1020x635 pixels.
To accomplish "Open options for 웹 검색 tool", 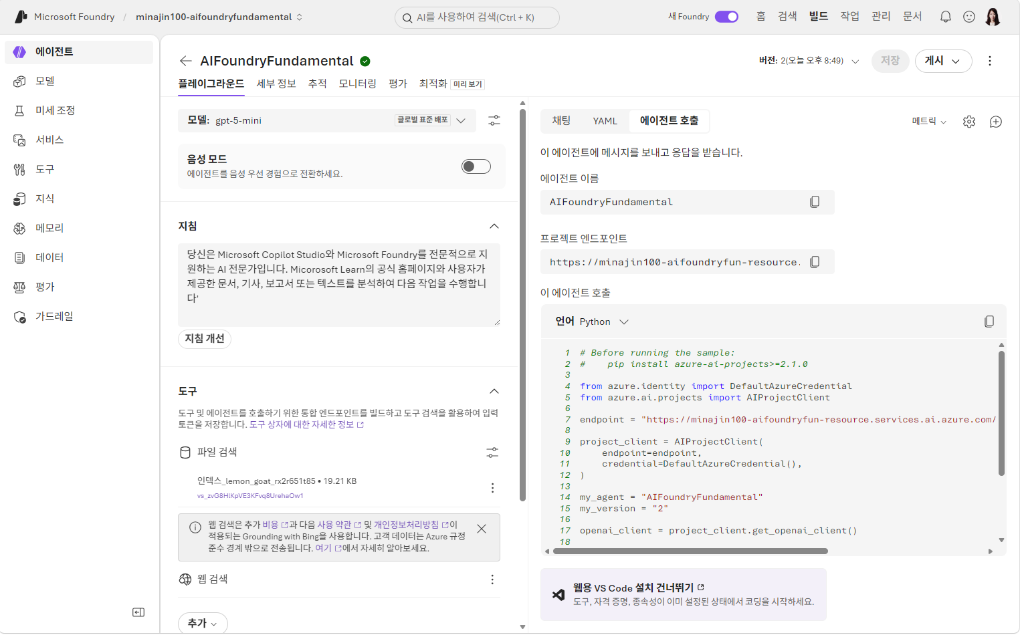I will click(x=492, y=580).
